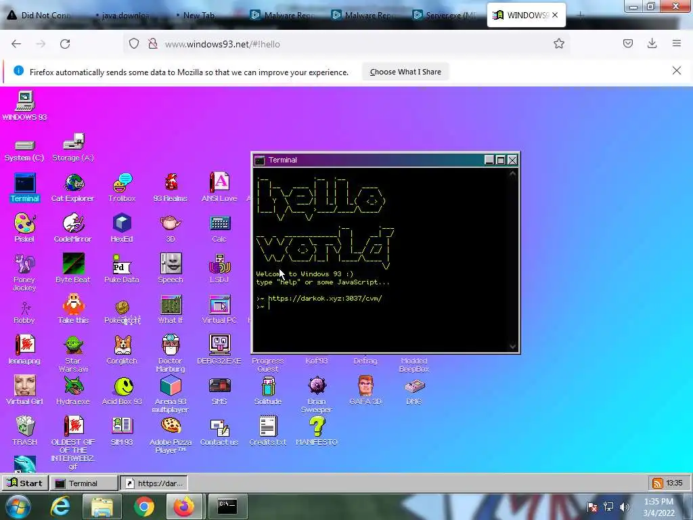
Task: Launch the LSDJ icon
Action: coord(219,268)
